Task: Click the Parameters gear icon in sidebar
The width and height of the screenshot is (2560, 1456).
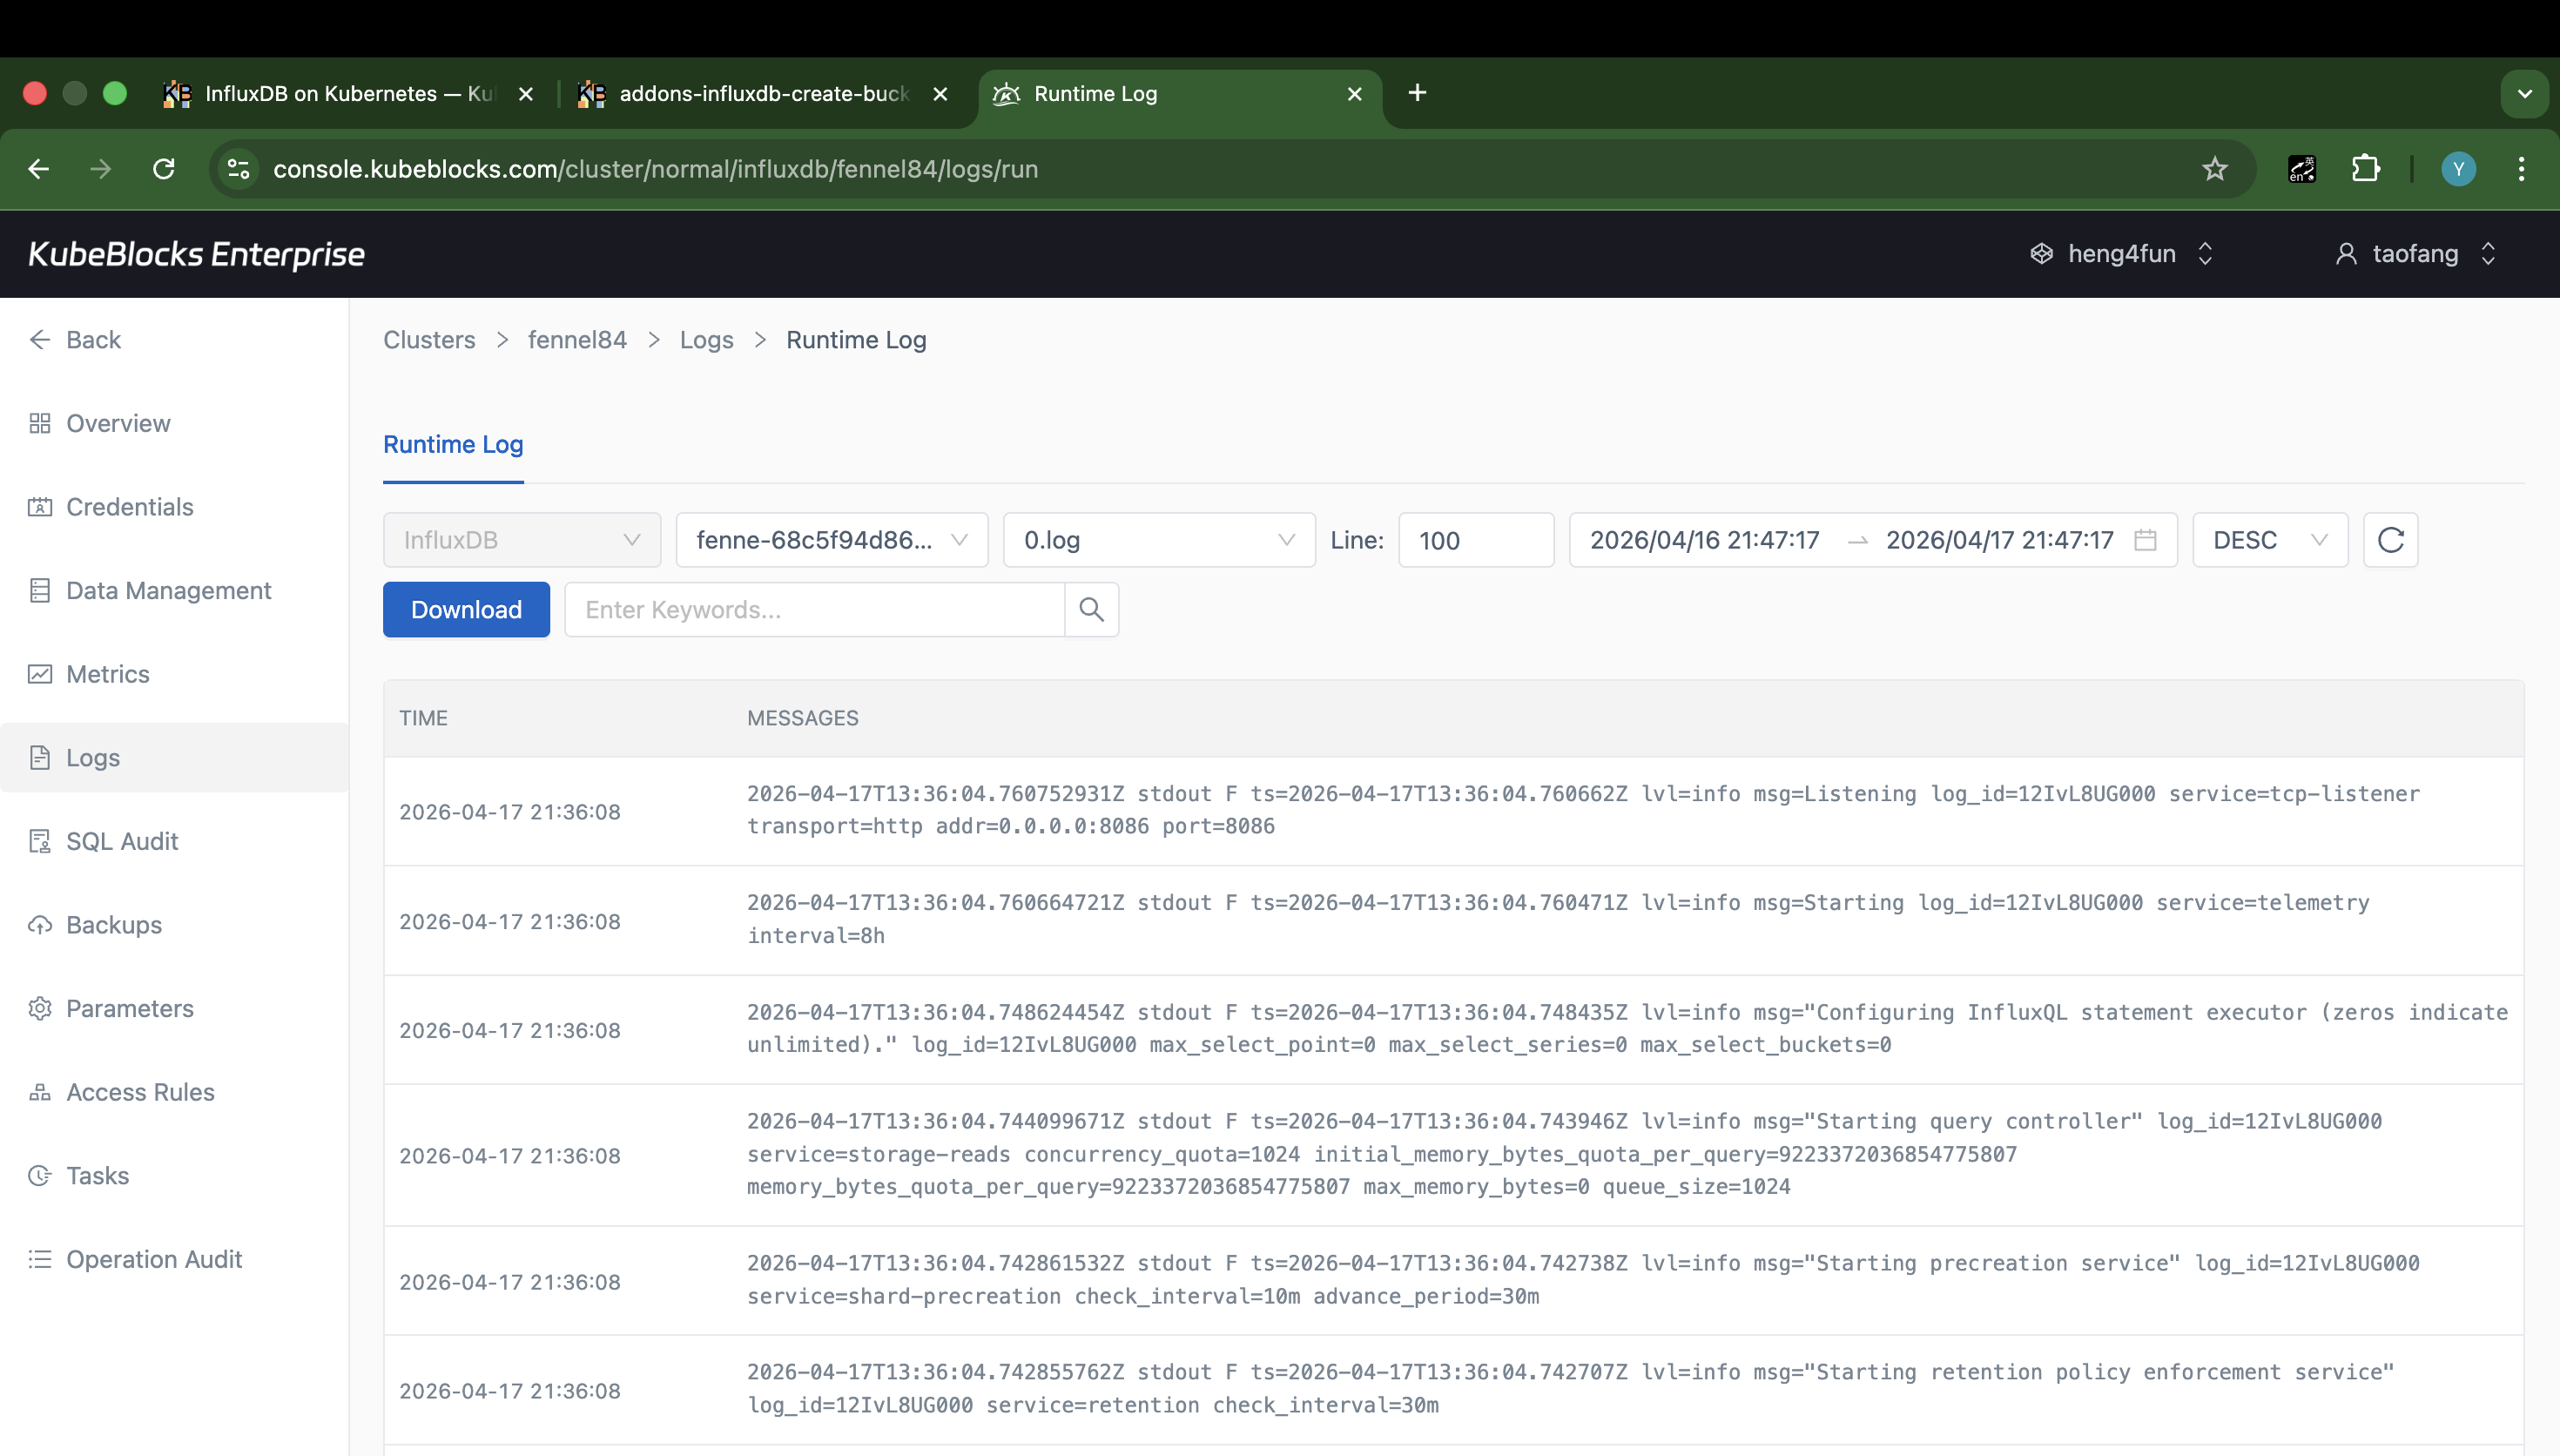Action: (x=40, y=1009)
